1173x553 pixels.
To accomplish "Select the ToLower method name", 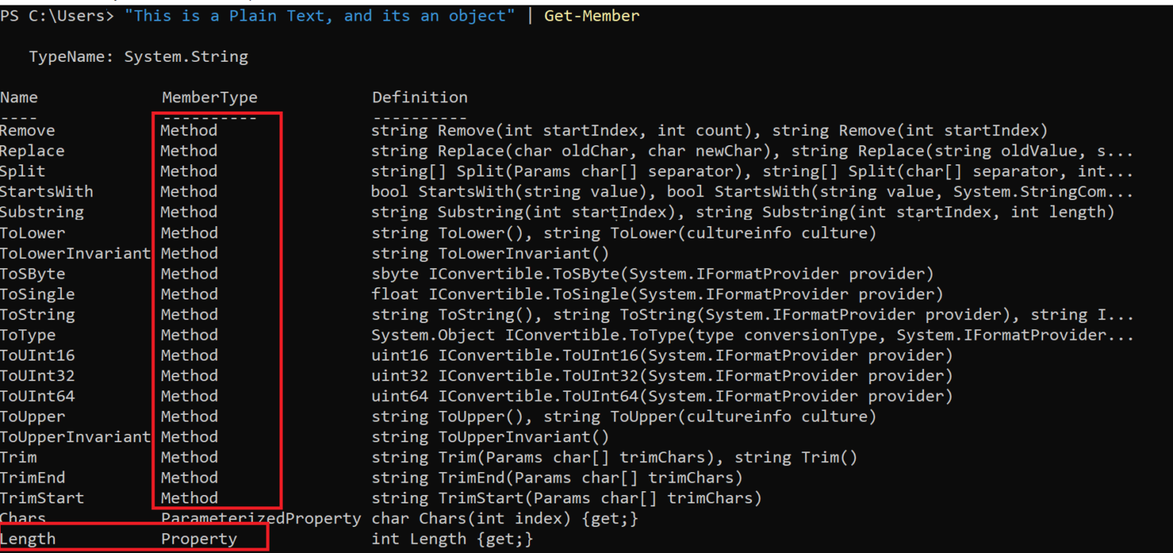I will [33, 233].
